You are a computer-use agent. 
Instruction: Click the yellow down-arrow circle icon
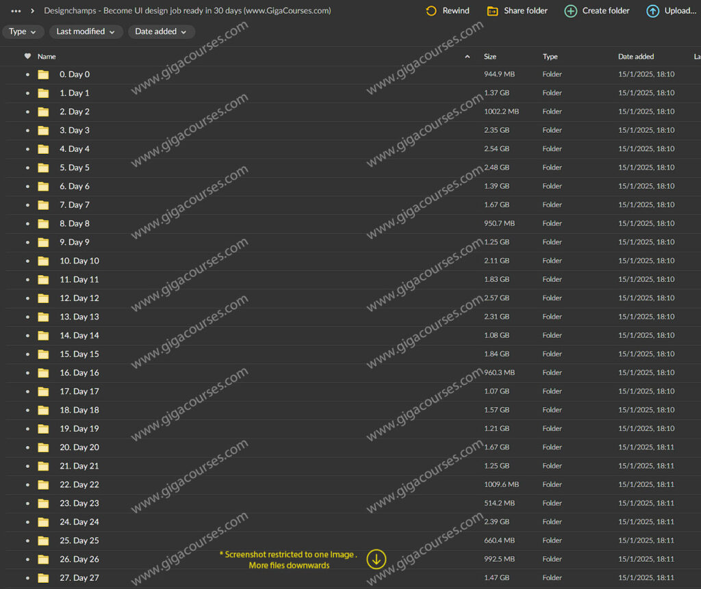pos(376,559)
